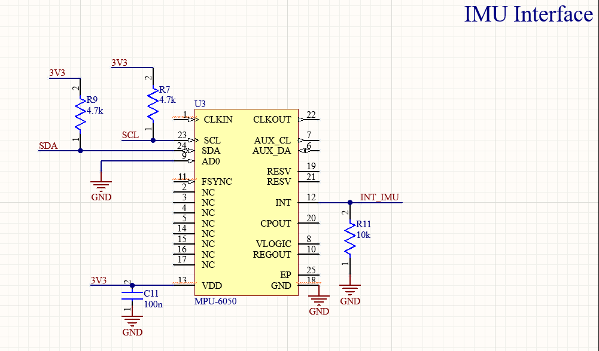This screenshot has height=351, width=599.
Task: Click the CLKIN pin name
Action: tap(218, 120)
